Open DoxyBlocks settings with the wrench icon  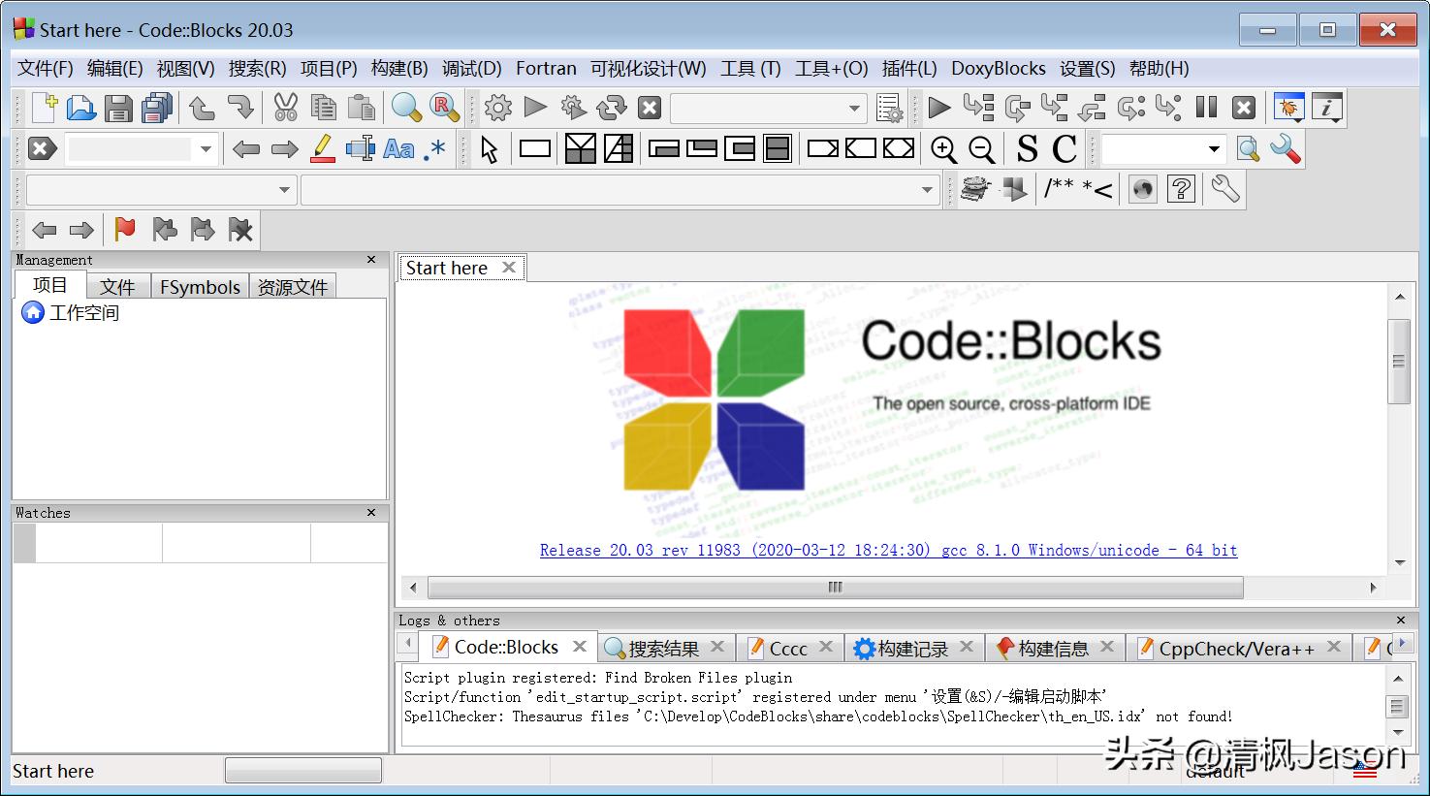[x=1224, y=189]
